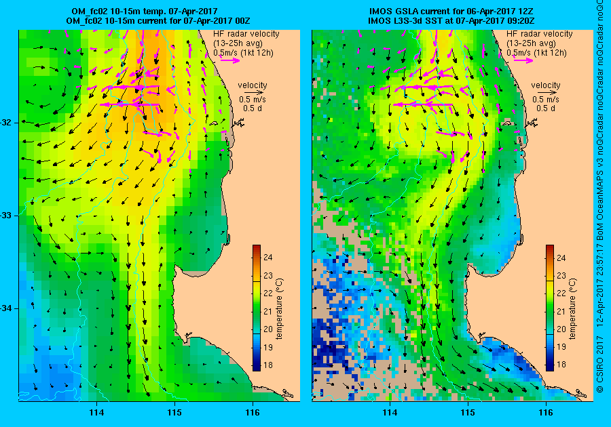This screenshot has height=427, width=611.
Task: Click the left 'temperature (°C)' axis label
Action: [x=280, y=309]
